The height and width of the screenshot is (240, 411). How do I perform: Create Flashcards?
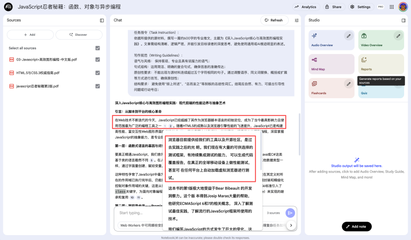point(331,88)
